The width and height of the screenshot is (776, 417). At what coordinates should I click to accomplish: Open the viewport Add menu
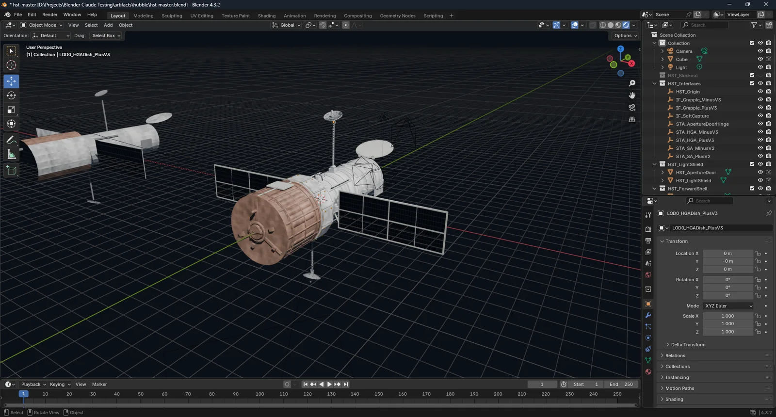click(108, 25)
